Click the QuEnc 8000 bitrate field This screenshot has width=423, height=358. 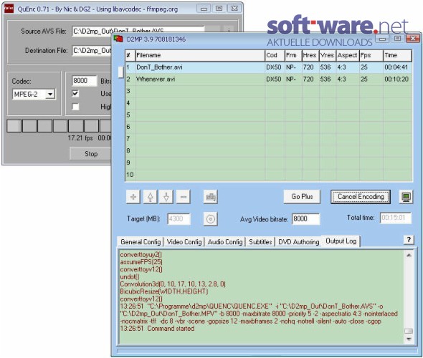tap(85, 81)
